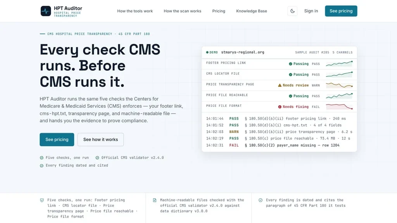397x223 pixels.
Task: Click red fail icon on Price File Format row
Action: coord(280,107)
